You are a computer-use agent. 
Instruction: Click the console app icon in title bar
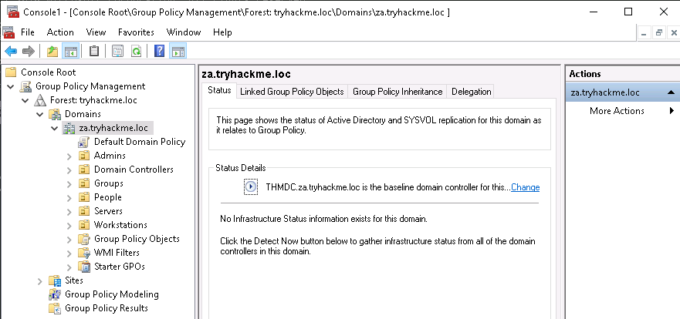13,12
